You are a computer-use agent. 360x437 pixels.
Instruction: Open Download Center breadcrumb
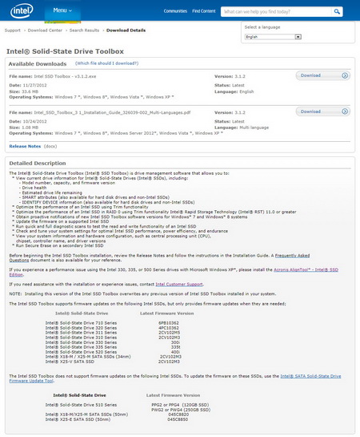pos(45,30)
